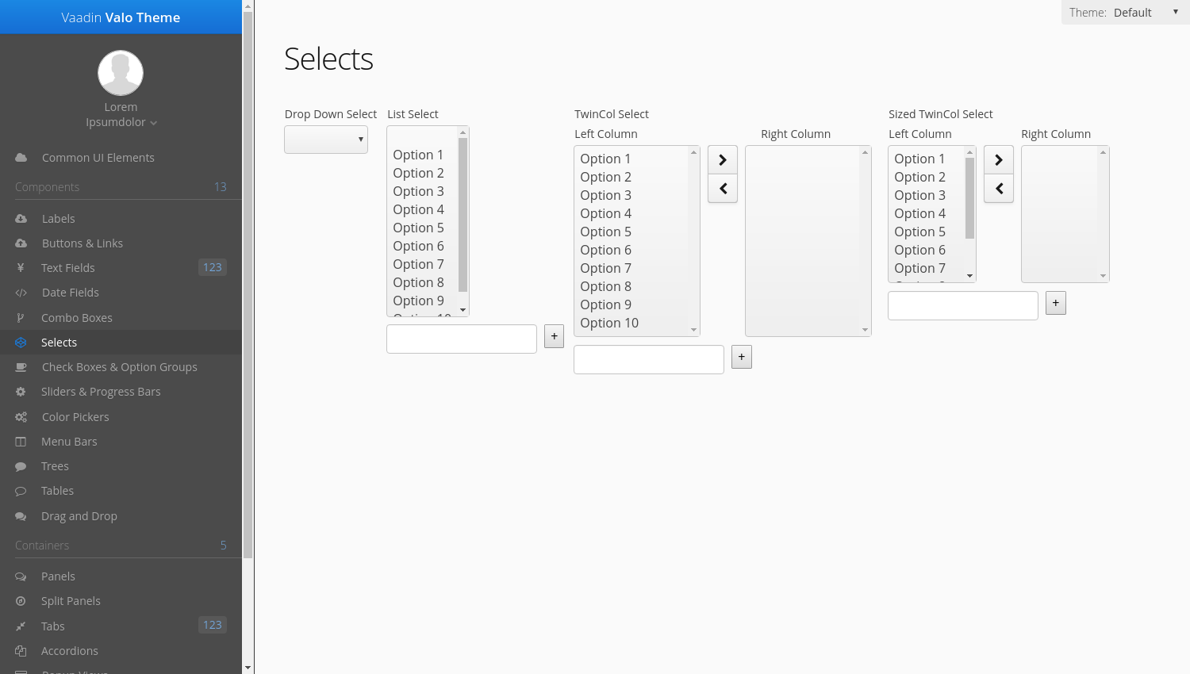Expand the Lorem Ipsumdolor user menu
1190x674 pixels.
[121, 115]
